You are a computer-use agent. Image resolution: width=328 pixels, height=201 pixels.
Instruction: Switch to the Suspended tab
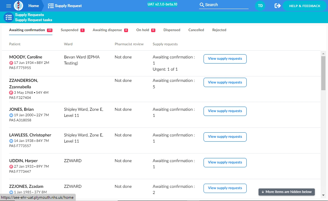(73, 30)
